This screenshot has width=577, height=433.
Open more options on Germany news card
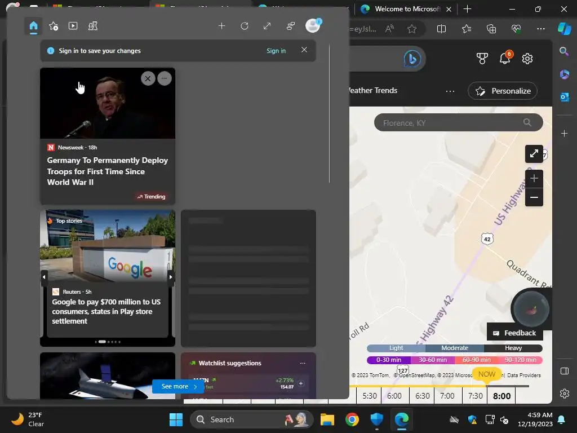(x=165, y=78)
